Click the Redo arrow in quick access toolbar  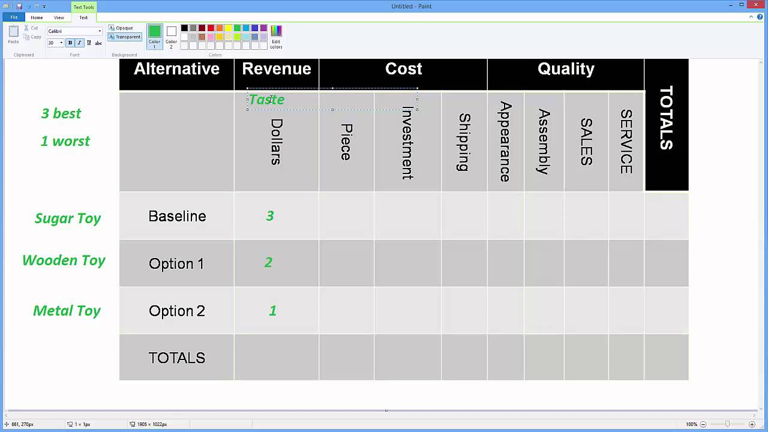(x=37, y=6)
